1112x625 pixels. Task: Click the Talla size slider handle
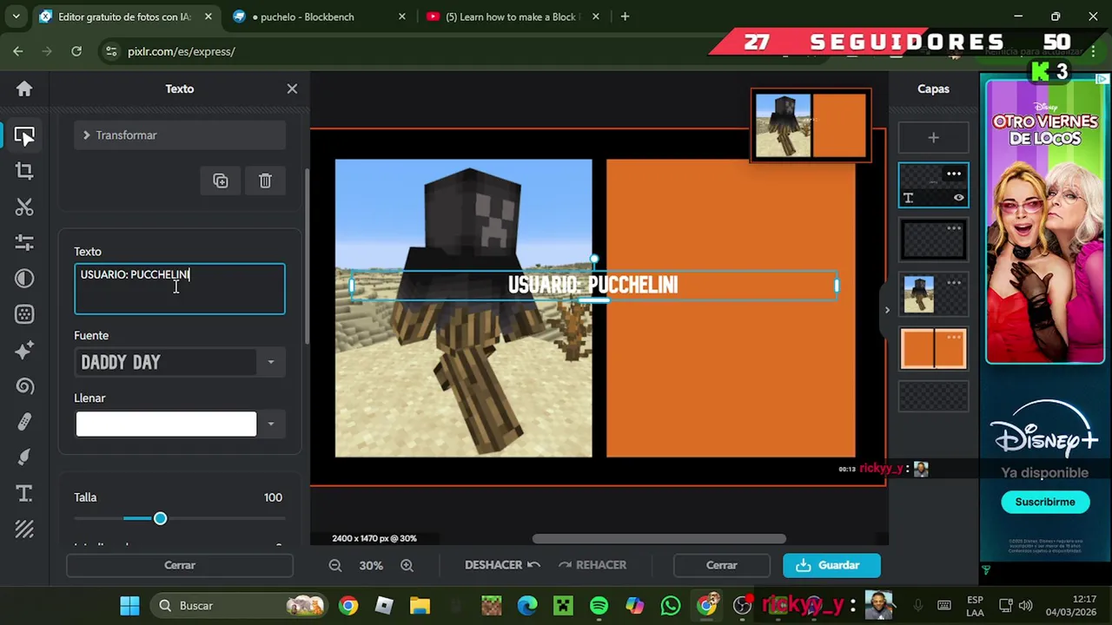point(160,518)
